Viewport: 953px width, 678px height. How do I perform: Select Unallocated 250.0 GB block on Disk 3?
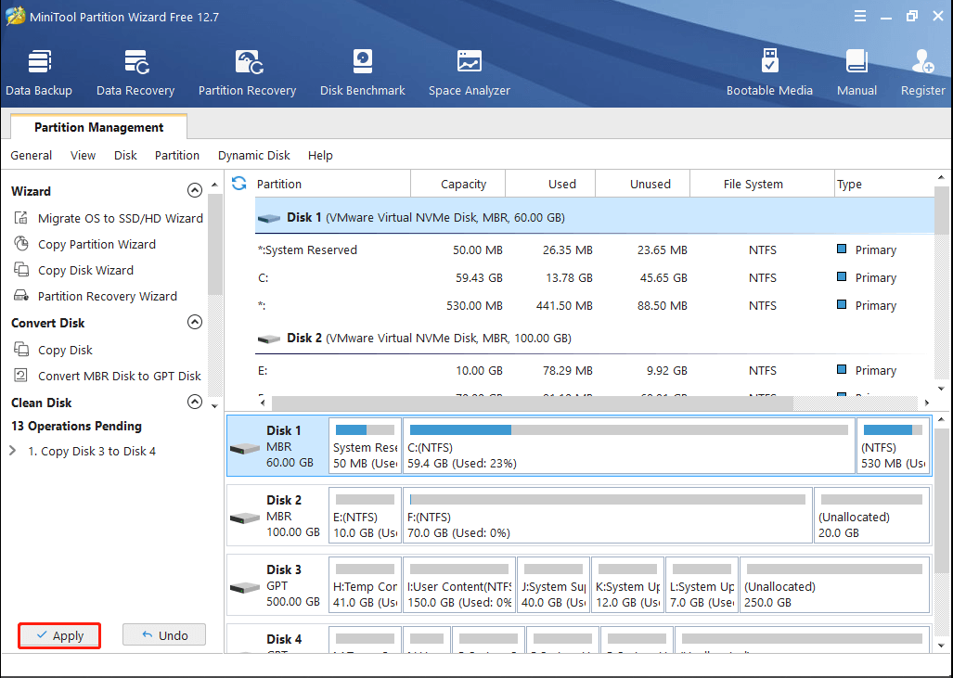(835, 585)
